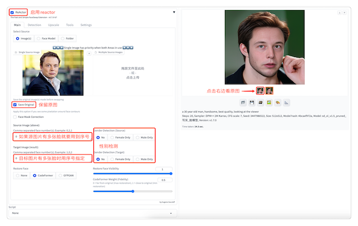Click the floppy disk save image icon
Image resolution: width=358 pixels, height=226 pixels.
(252, 103)
